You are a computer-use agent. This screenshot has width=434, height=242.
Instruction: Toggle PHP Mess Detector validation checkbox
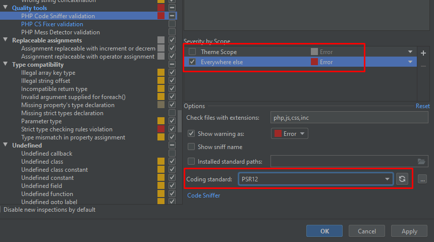tap(172, 32)
